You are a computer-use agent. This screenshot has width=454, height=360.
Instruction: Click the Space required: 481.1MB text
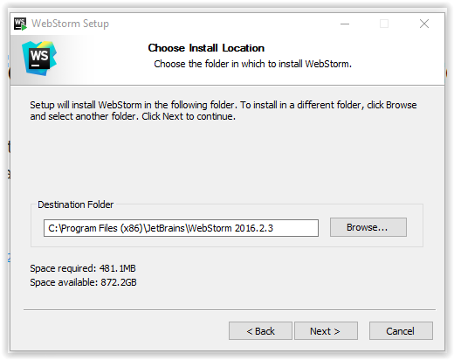[83, 268]
